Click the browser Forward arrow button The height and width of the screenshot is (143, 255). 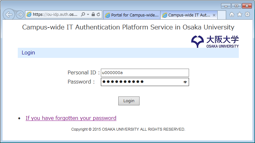click(20, 15)
